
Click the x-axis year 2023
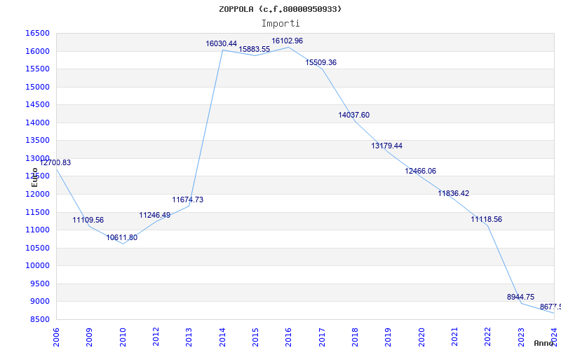521,337
